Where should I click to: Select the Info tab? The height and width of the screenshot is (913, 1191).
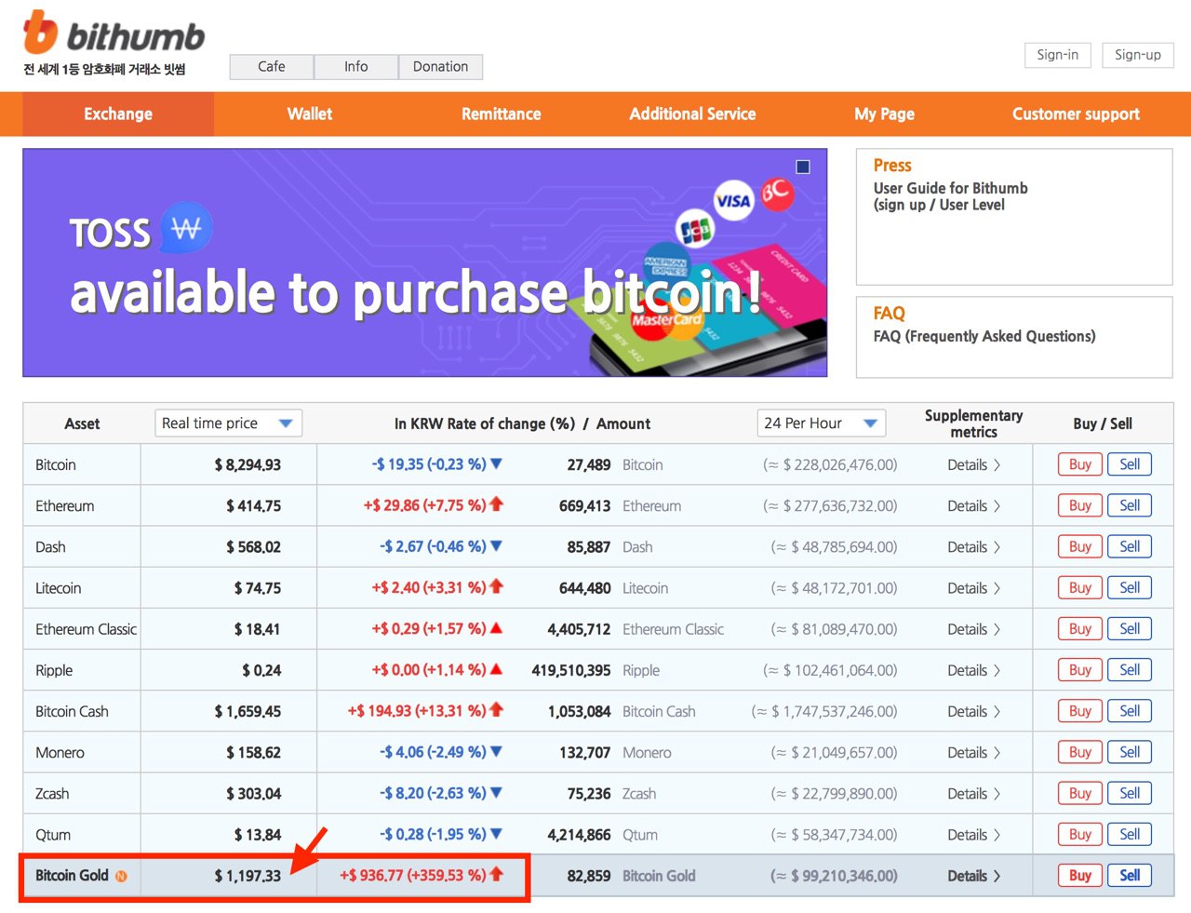point(356,67)
